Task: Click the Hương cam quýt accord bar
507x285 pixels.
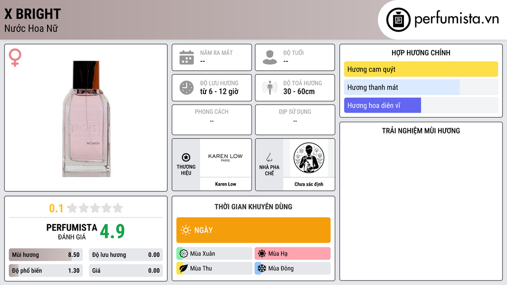Action: 421,69
